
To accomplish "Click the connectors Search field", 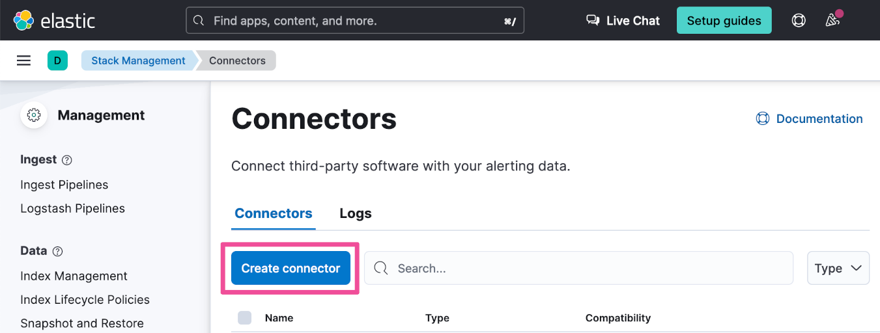I will click(x=578, y=268).
